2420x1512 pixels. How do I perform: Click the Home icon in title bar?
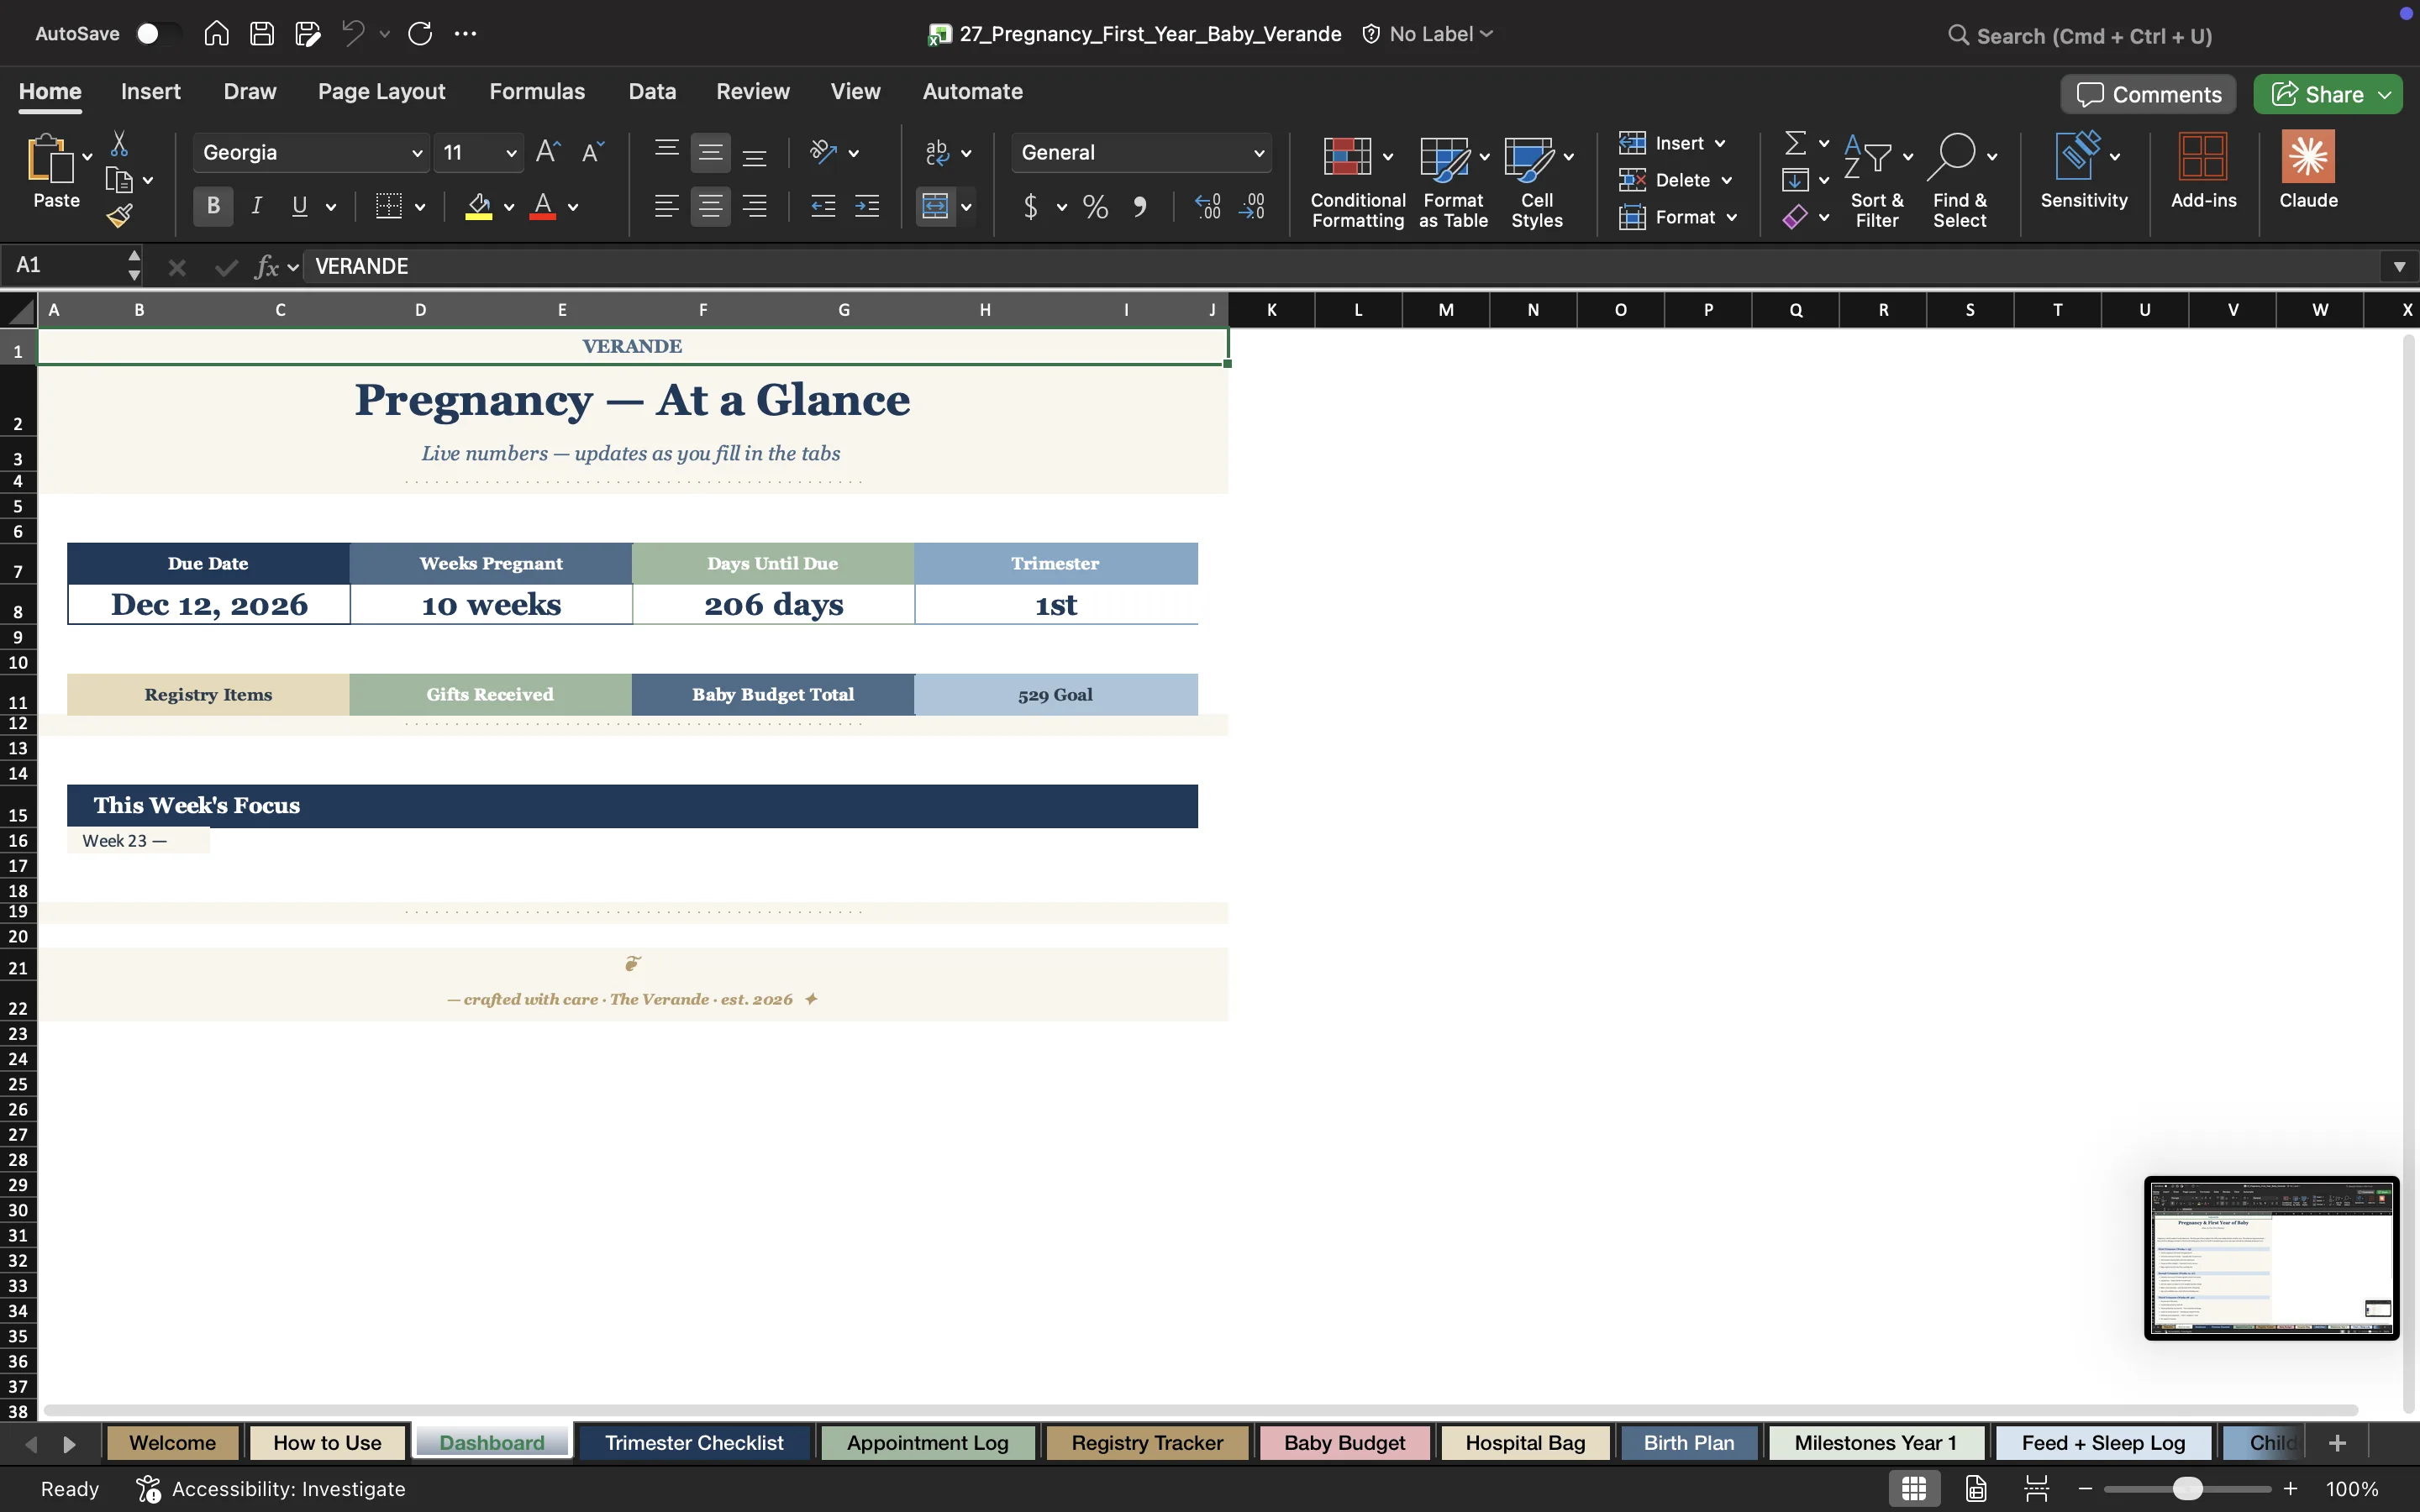[x=216, y=33]
